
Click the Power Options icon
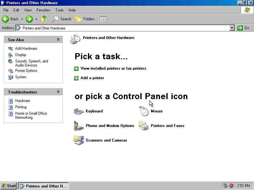click(x=10, y=71)
